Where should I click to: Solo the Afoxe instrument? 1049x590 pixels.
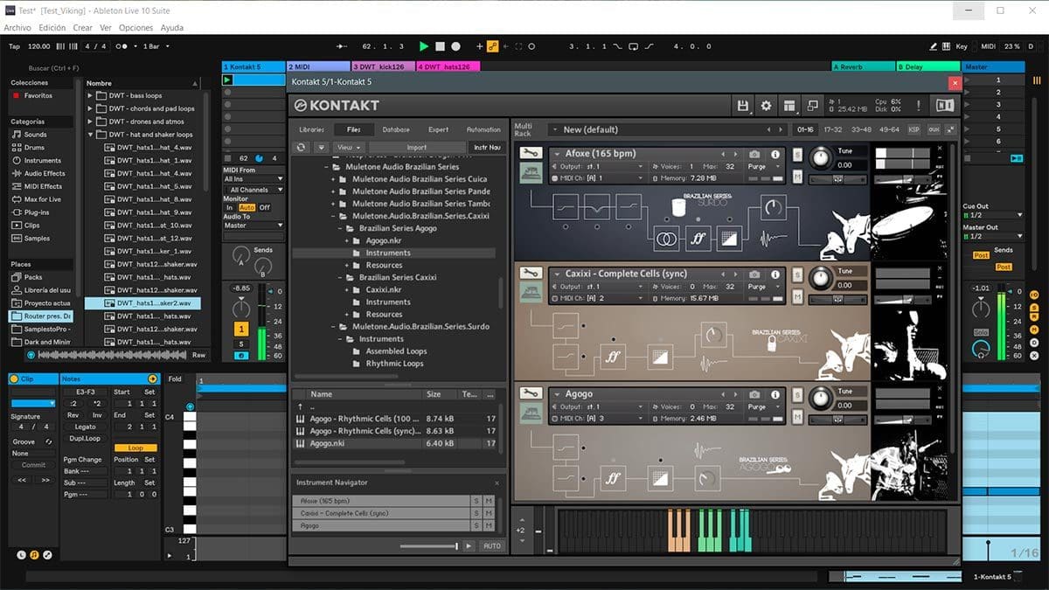coord(797,154)
